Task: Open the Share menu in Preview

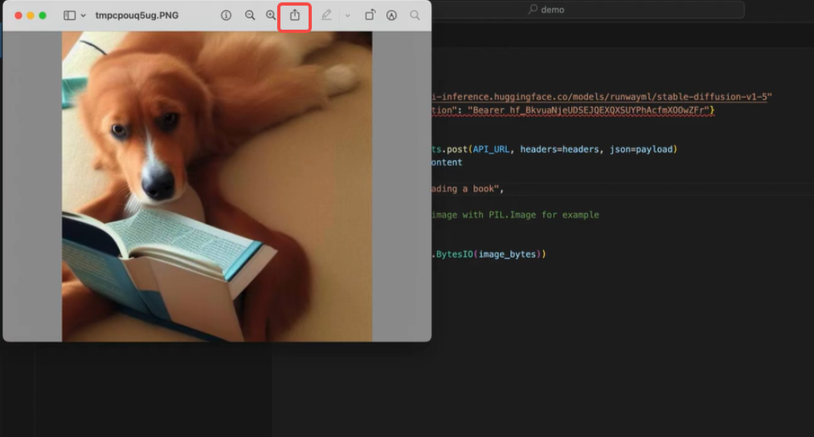Action: point(294,15)
